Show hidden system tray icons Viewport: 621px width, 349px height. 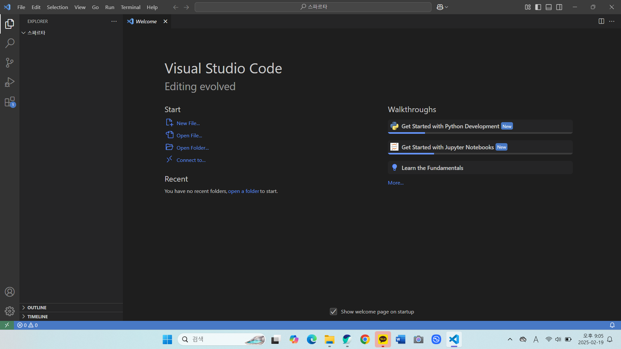click(510, 339)
